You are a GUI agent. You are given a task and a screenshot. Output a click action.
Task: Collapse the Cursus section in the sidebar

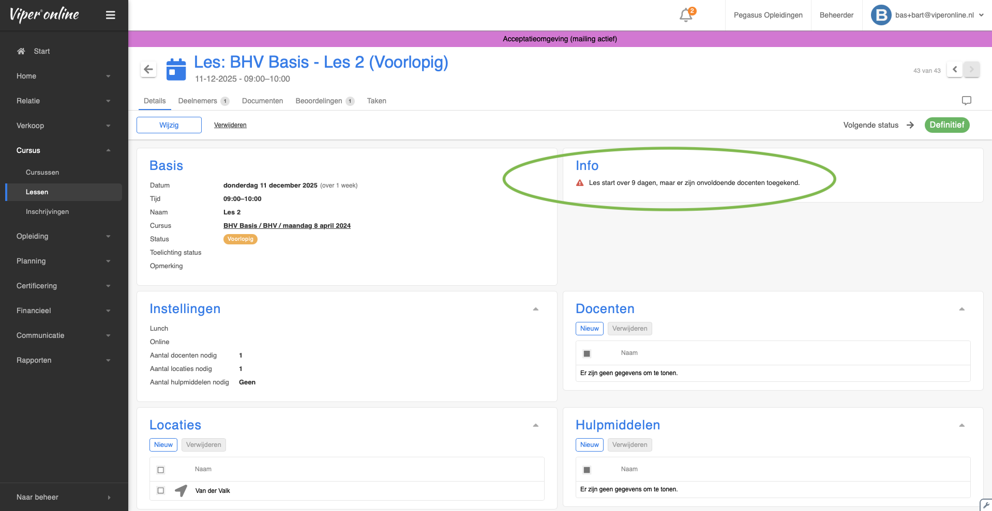(108, 150)
